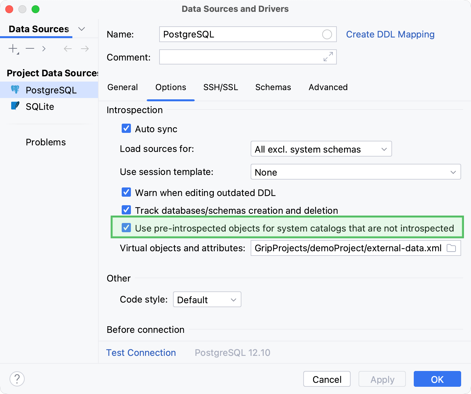Uncheck Warn when editing outdated DDL

(x=126, y=192)
